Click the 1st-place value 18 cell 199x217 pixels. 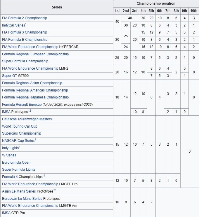pos(117,97)
